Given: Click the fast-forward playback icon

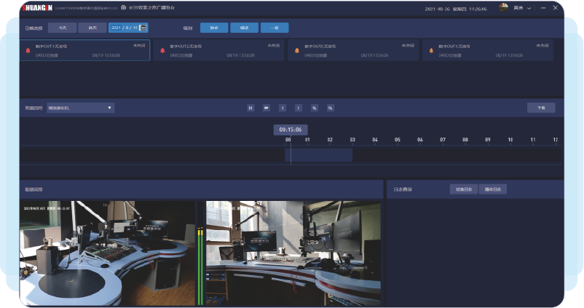Looking at the screenshot, I should coord(267,108).
